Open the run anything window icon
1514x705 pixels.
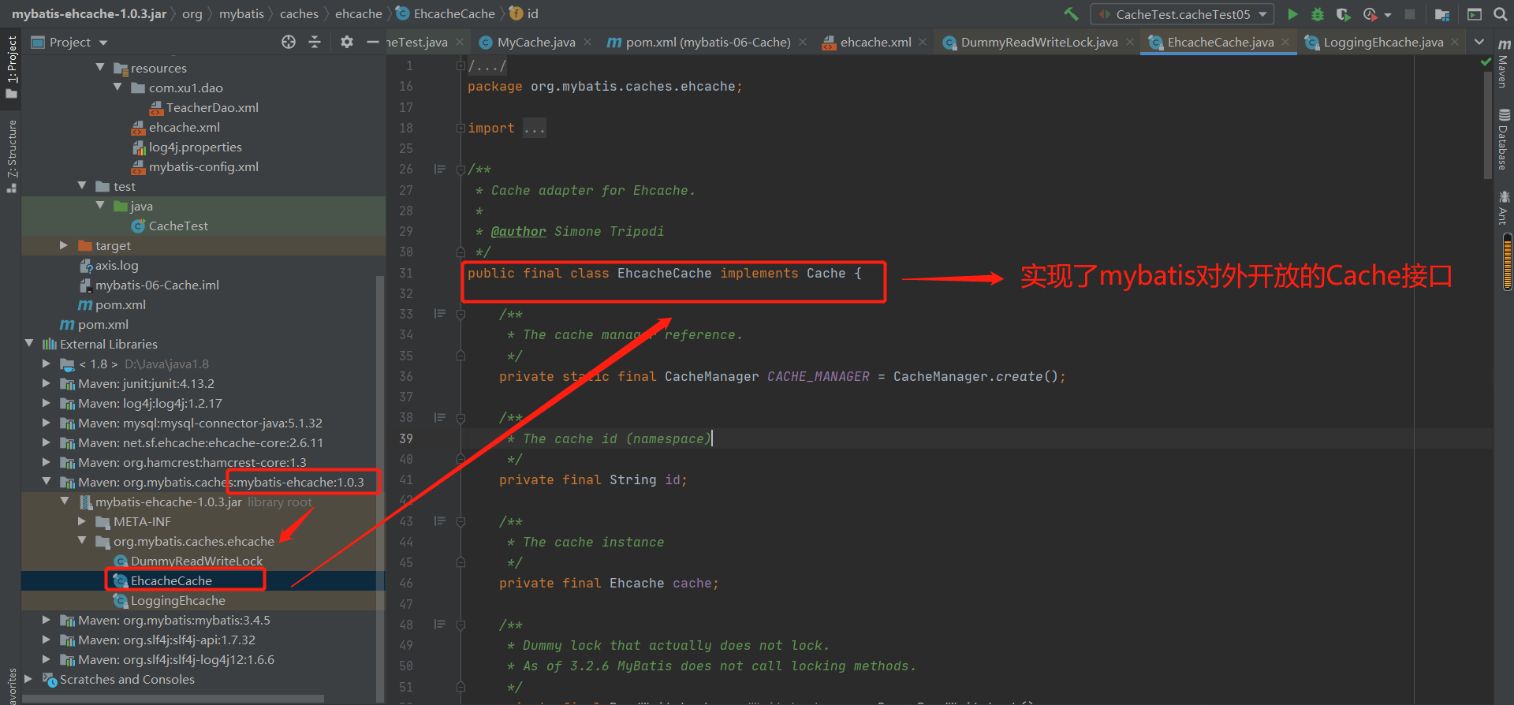[x=1474, y=14]
